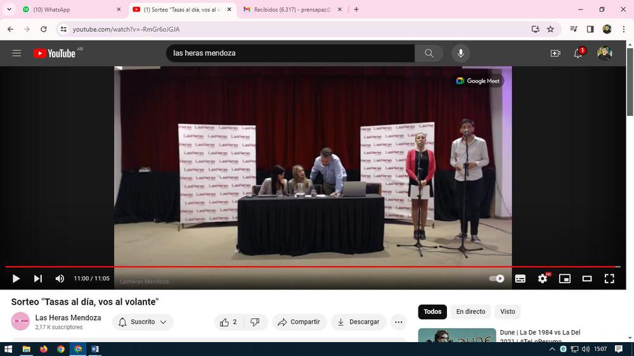Select the En directo filter chip
The width and height of the screenshot is (634, 356).
(x=470, y=312)
